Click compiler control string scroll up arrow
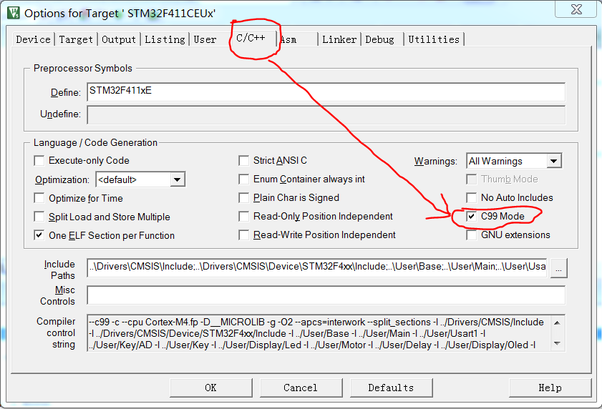The height and width of the screenshot is (409, 602). click(x=558, y=322)
